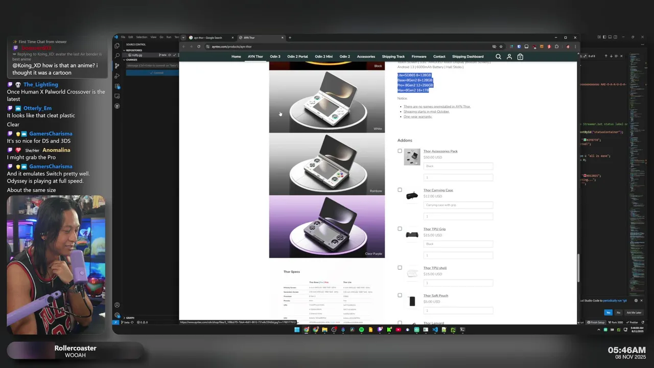Open Windows Start menu on taskbar
This screenshot has width=654, height=368.
[297, 330]
